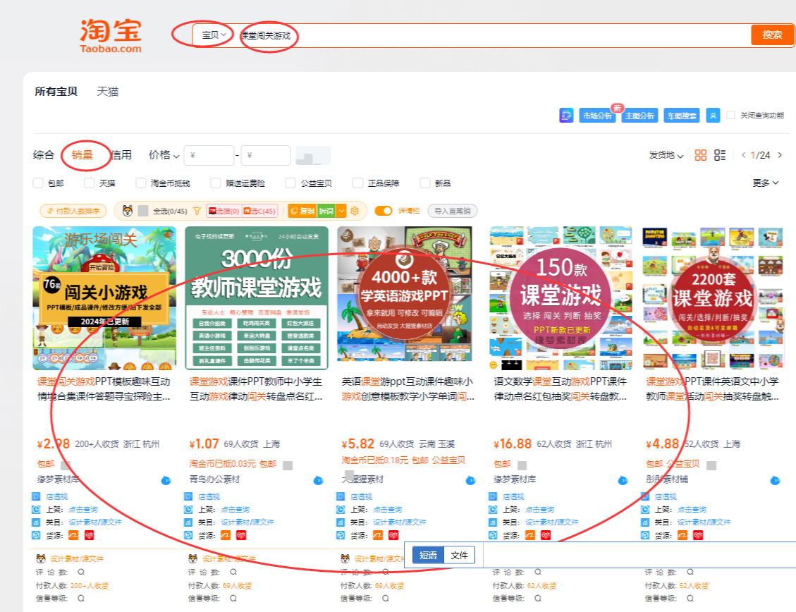Check the 包邮 filter checkbox

click(38, 183)
